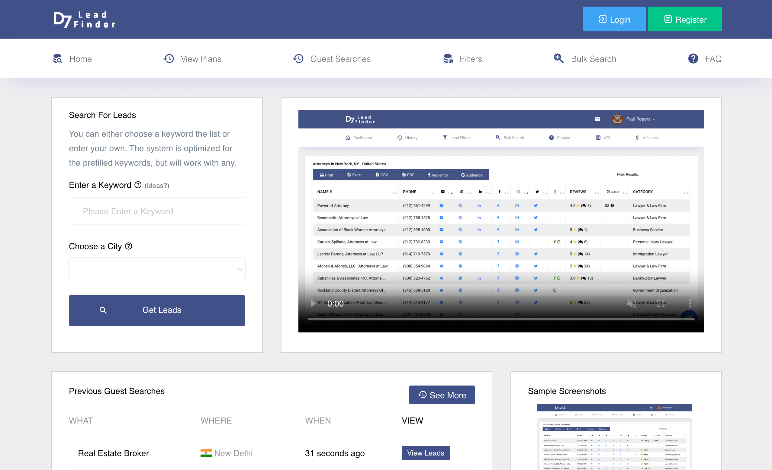Open the Bulk Search page
Viewport: 772px width, 470px height.
[x=585, y=59]
